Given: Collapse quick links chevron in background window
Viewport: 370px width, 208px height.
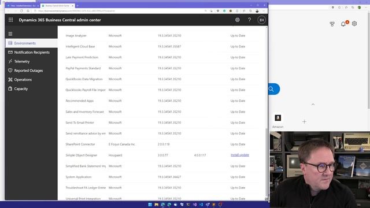Looking at the screenshot, I should (x=313, y=104).
